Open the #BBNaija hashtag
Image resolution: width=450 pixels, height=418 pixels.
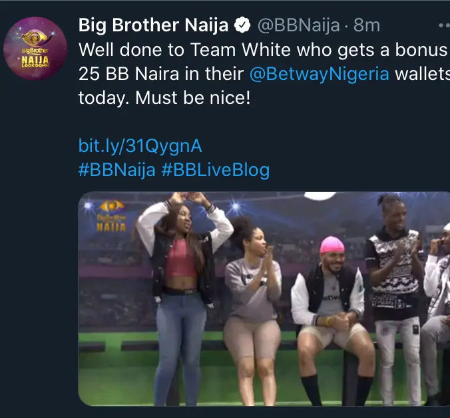(117, 169)
